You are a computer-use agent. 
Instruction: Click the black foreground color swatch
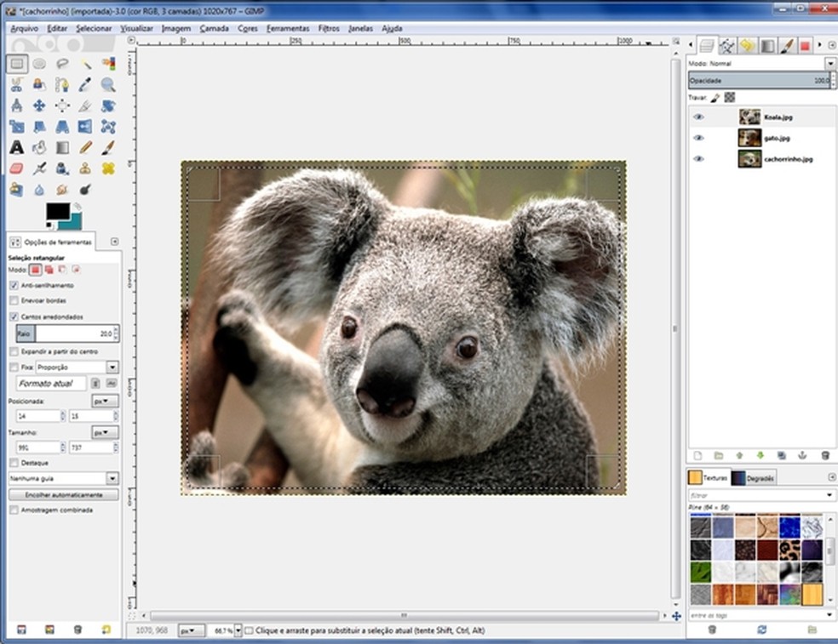(58, 211)
